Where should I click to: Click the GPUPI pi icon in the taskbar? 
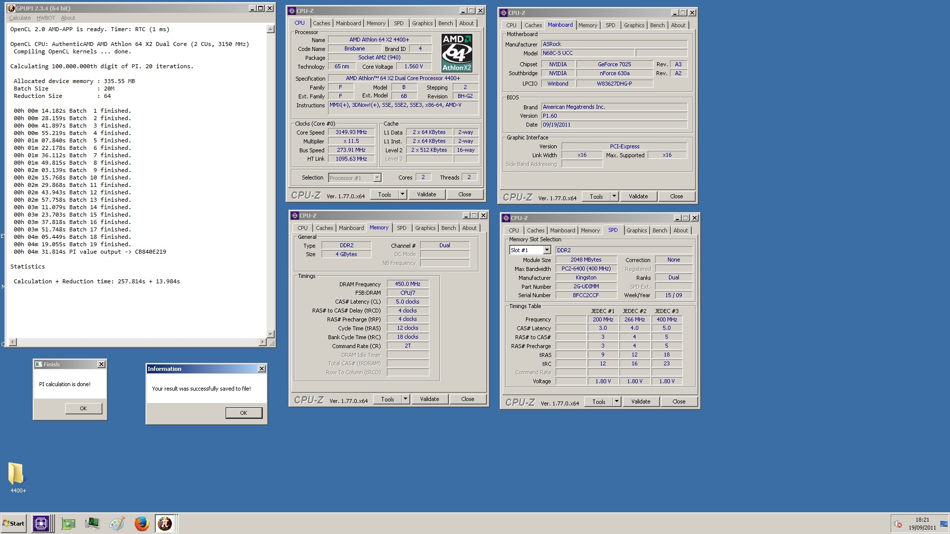point(165,523)
